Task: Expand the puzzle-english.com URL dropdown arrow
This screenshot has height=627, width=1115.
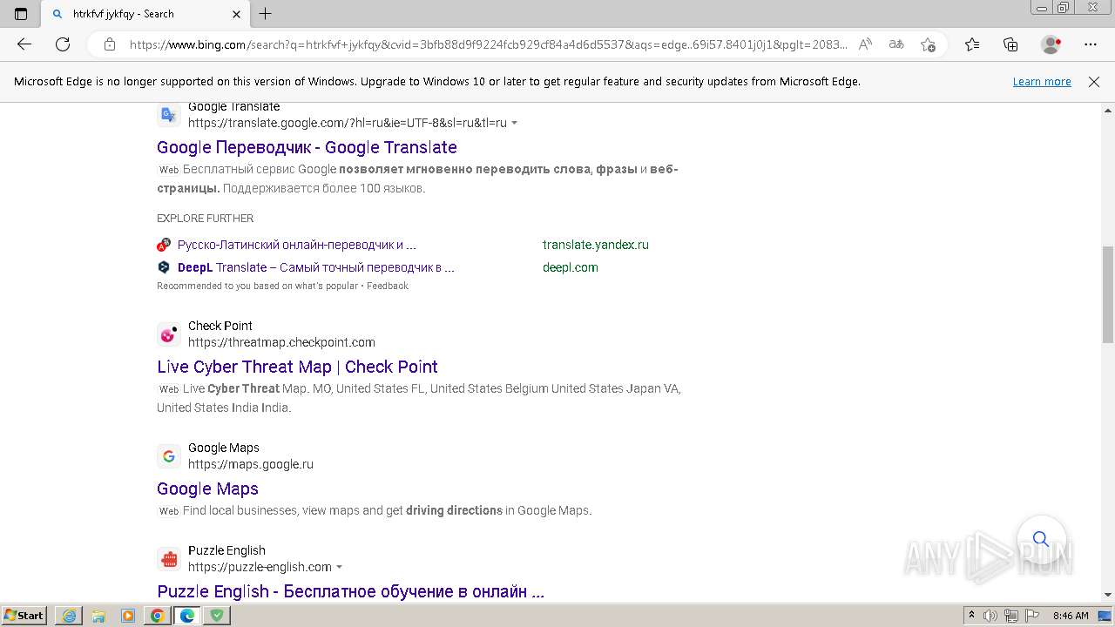Action: pos(340,567)
